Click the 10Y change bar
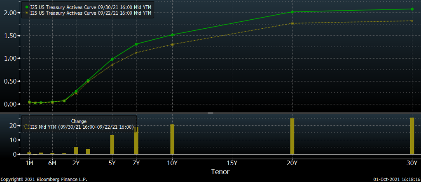This screenshot has width=421, height=182. (172, 139)
